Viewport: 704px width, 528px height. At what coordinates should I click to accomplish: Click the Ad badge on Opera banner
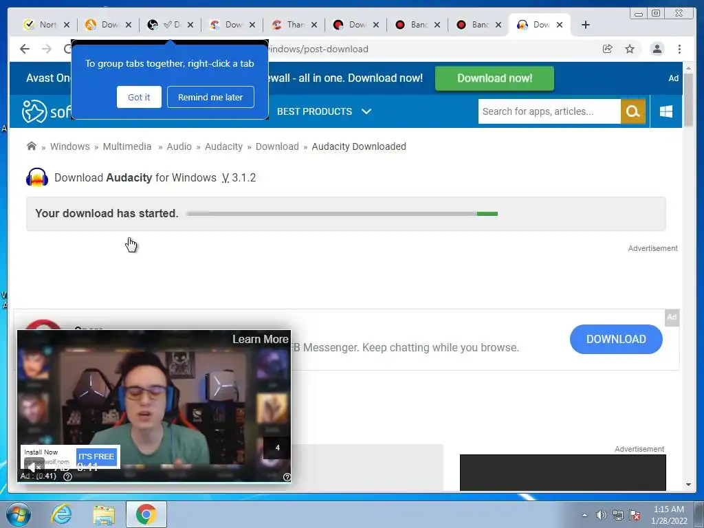[x=672, y=317]
